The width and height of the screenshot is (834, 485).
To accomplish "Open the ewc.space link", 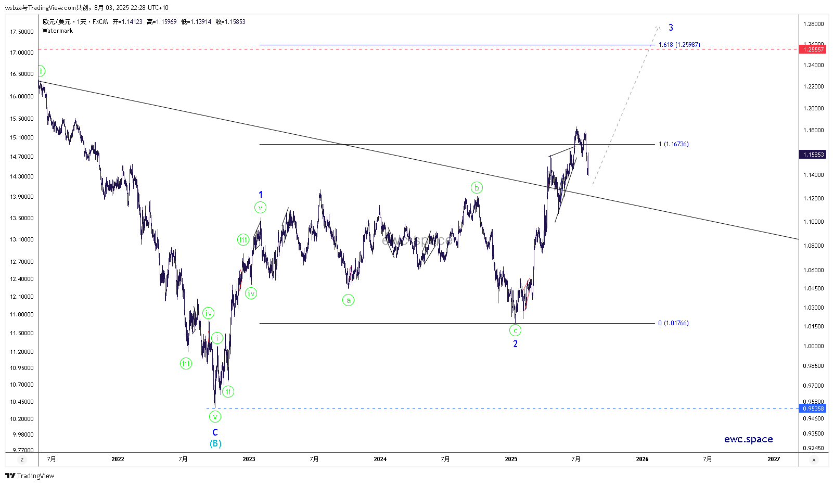I will tap(748, 439).
